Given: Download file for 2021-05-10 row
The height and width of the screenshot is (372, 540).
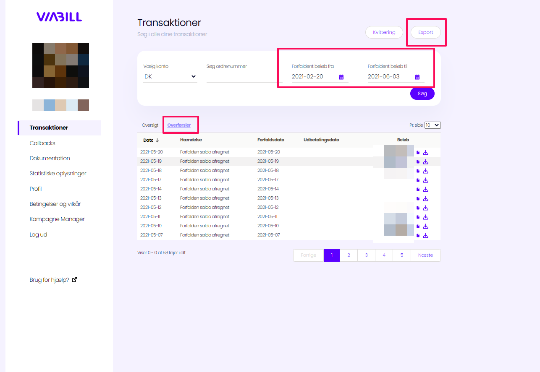Looking at the screenshot, I should [x=425, y=226].
